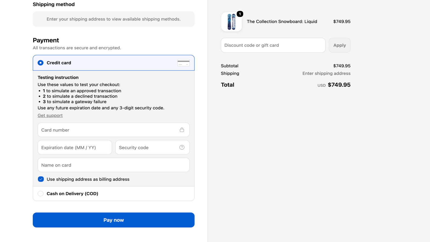430x242 pixels.
Task: Click the quantity badge on product thumbnail
Action: (x=240, y=14)
